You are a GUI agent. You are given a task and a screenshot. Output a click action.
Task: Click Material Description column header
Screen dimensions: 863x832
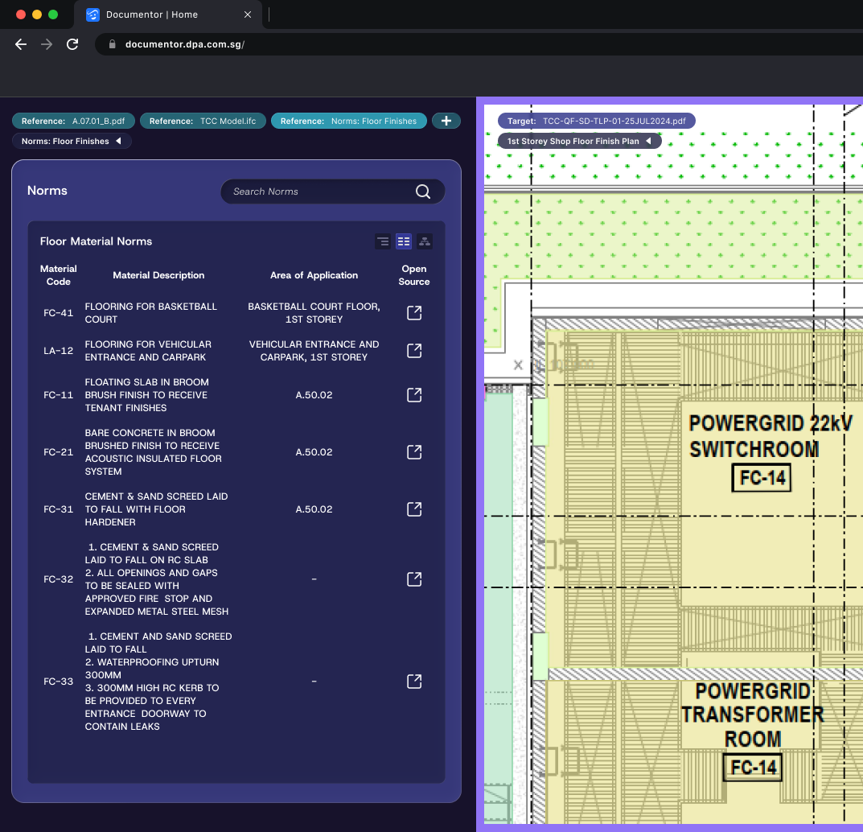tap(158, 275)
